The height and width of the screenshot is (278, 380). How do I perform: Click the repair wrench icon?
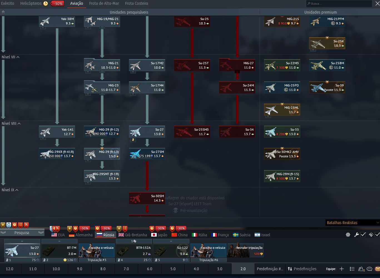pyautogui.click(x=357, y=235)
